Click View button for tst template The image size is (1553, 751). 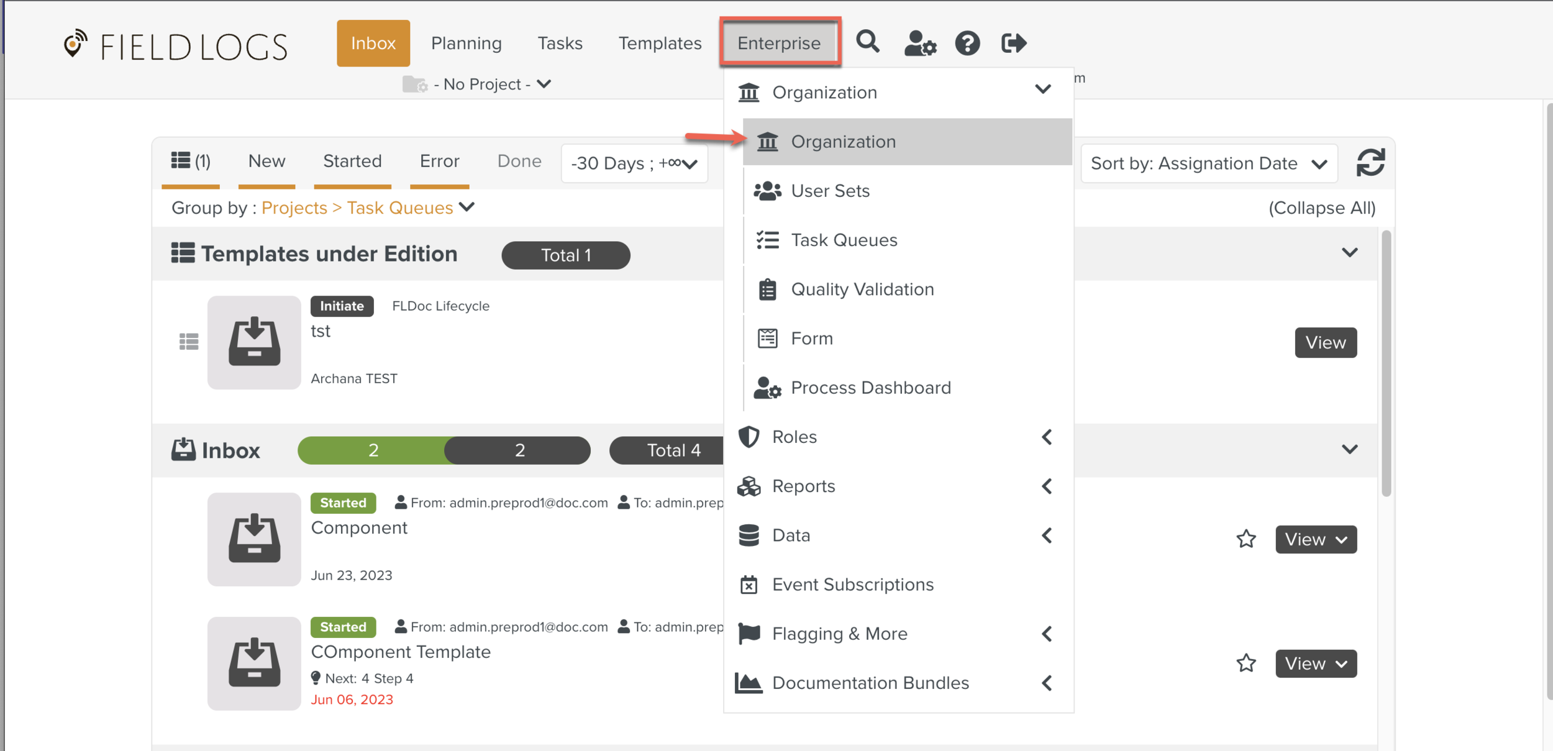(x=1325, y=342)
